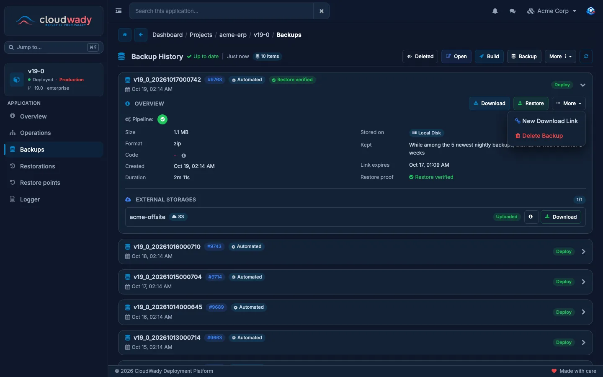Click the green pipeline status check
This screenshot has height=377, width=603.
pos(162,119)
